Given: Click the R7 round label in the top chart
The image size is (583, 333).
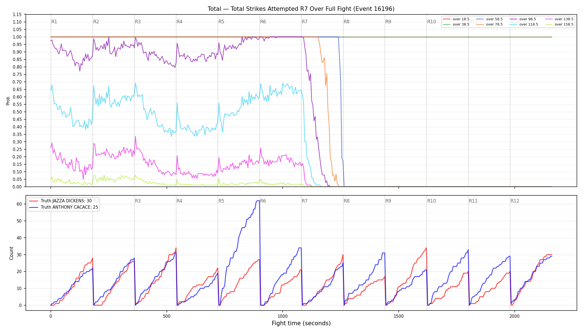Looking at the screenshot, I should 305,22.
